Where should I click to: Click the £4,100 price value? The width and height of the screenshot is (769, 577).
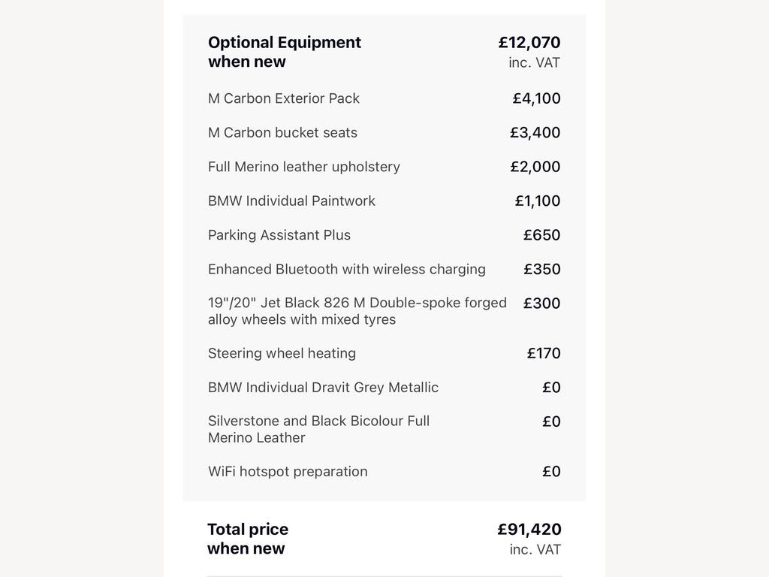tap(536, 98)
